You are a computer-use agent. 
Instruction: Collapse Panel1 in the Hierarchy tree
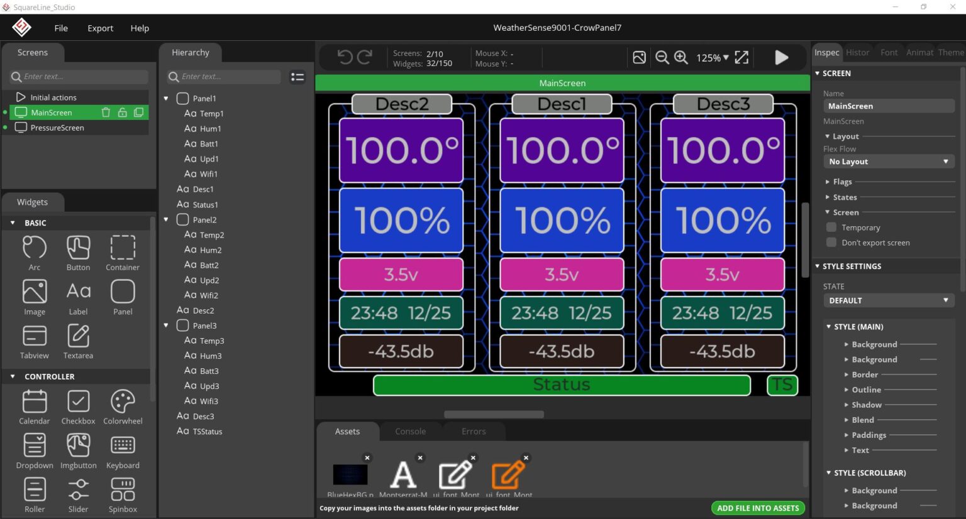165,98
